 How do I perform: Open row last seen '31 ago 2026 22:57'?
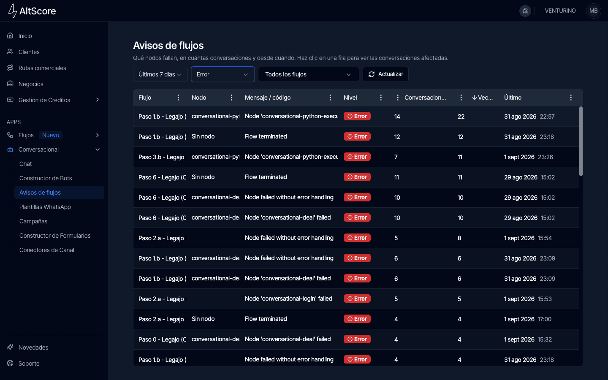[x=356, y=117]
